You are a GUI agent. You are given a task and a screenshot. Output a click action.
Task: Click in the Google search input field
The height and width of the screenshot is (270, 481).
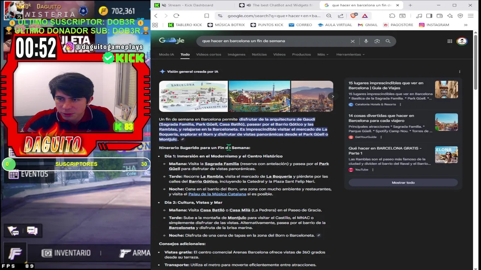point(272,41)
